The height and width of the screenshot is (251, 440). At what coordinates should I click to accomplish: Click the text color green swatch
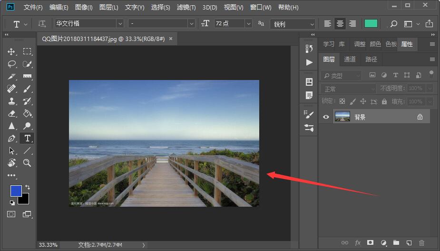pos(371,24)
